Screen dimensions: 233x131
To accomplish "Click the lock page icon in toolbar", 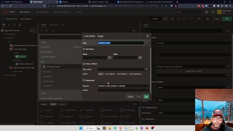I will coord(173,19).
